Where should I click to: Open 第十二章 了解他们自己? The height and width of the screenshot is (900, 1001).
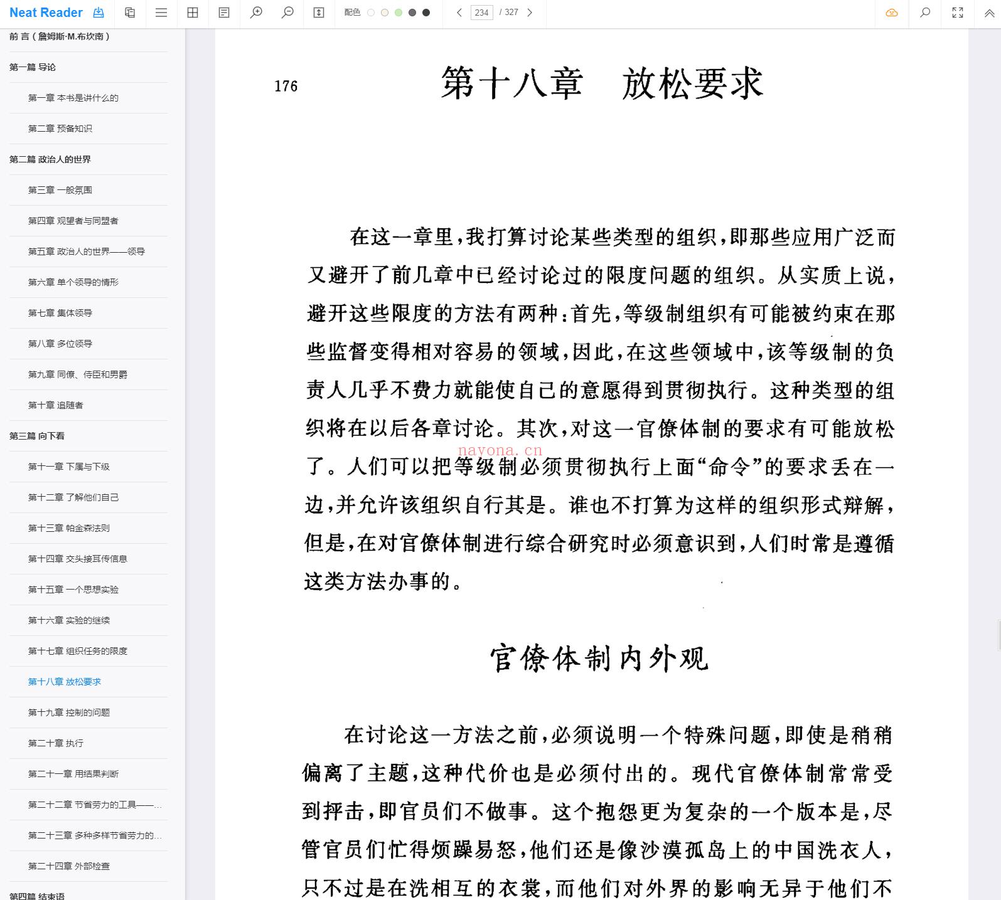[x=73, y=497]
